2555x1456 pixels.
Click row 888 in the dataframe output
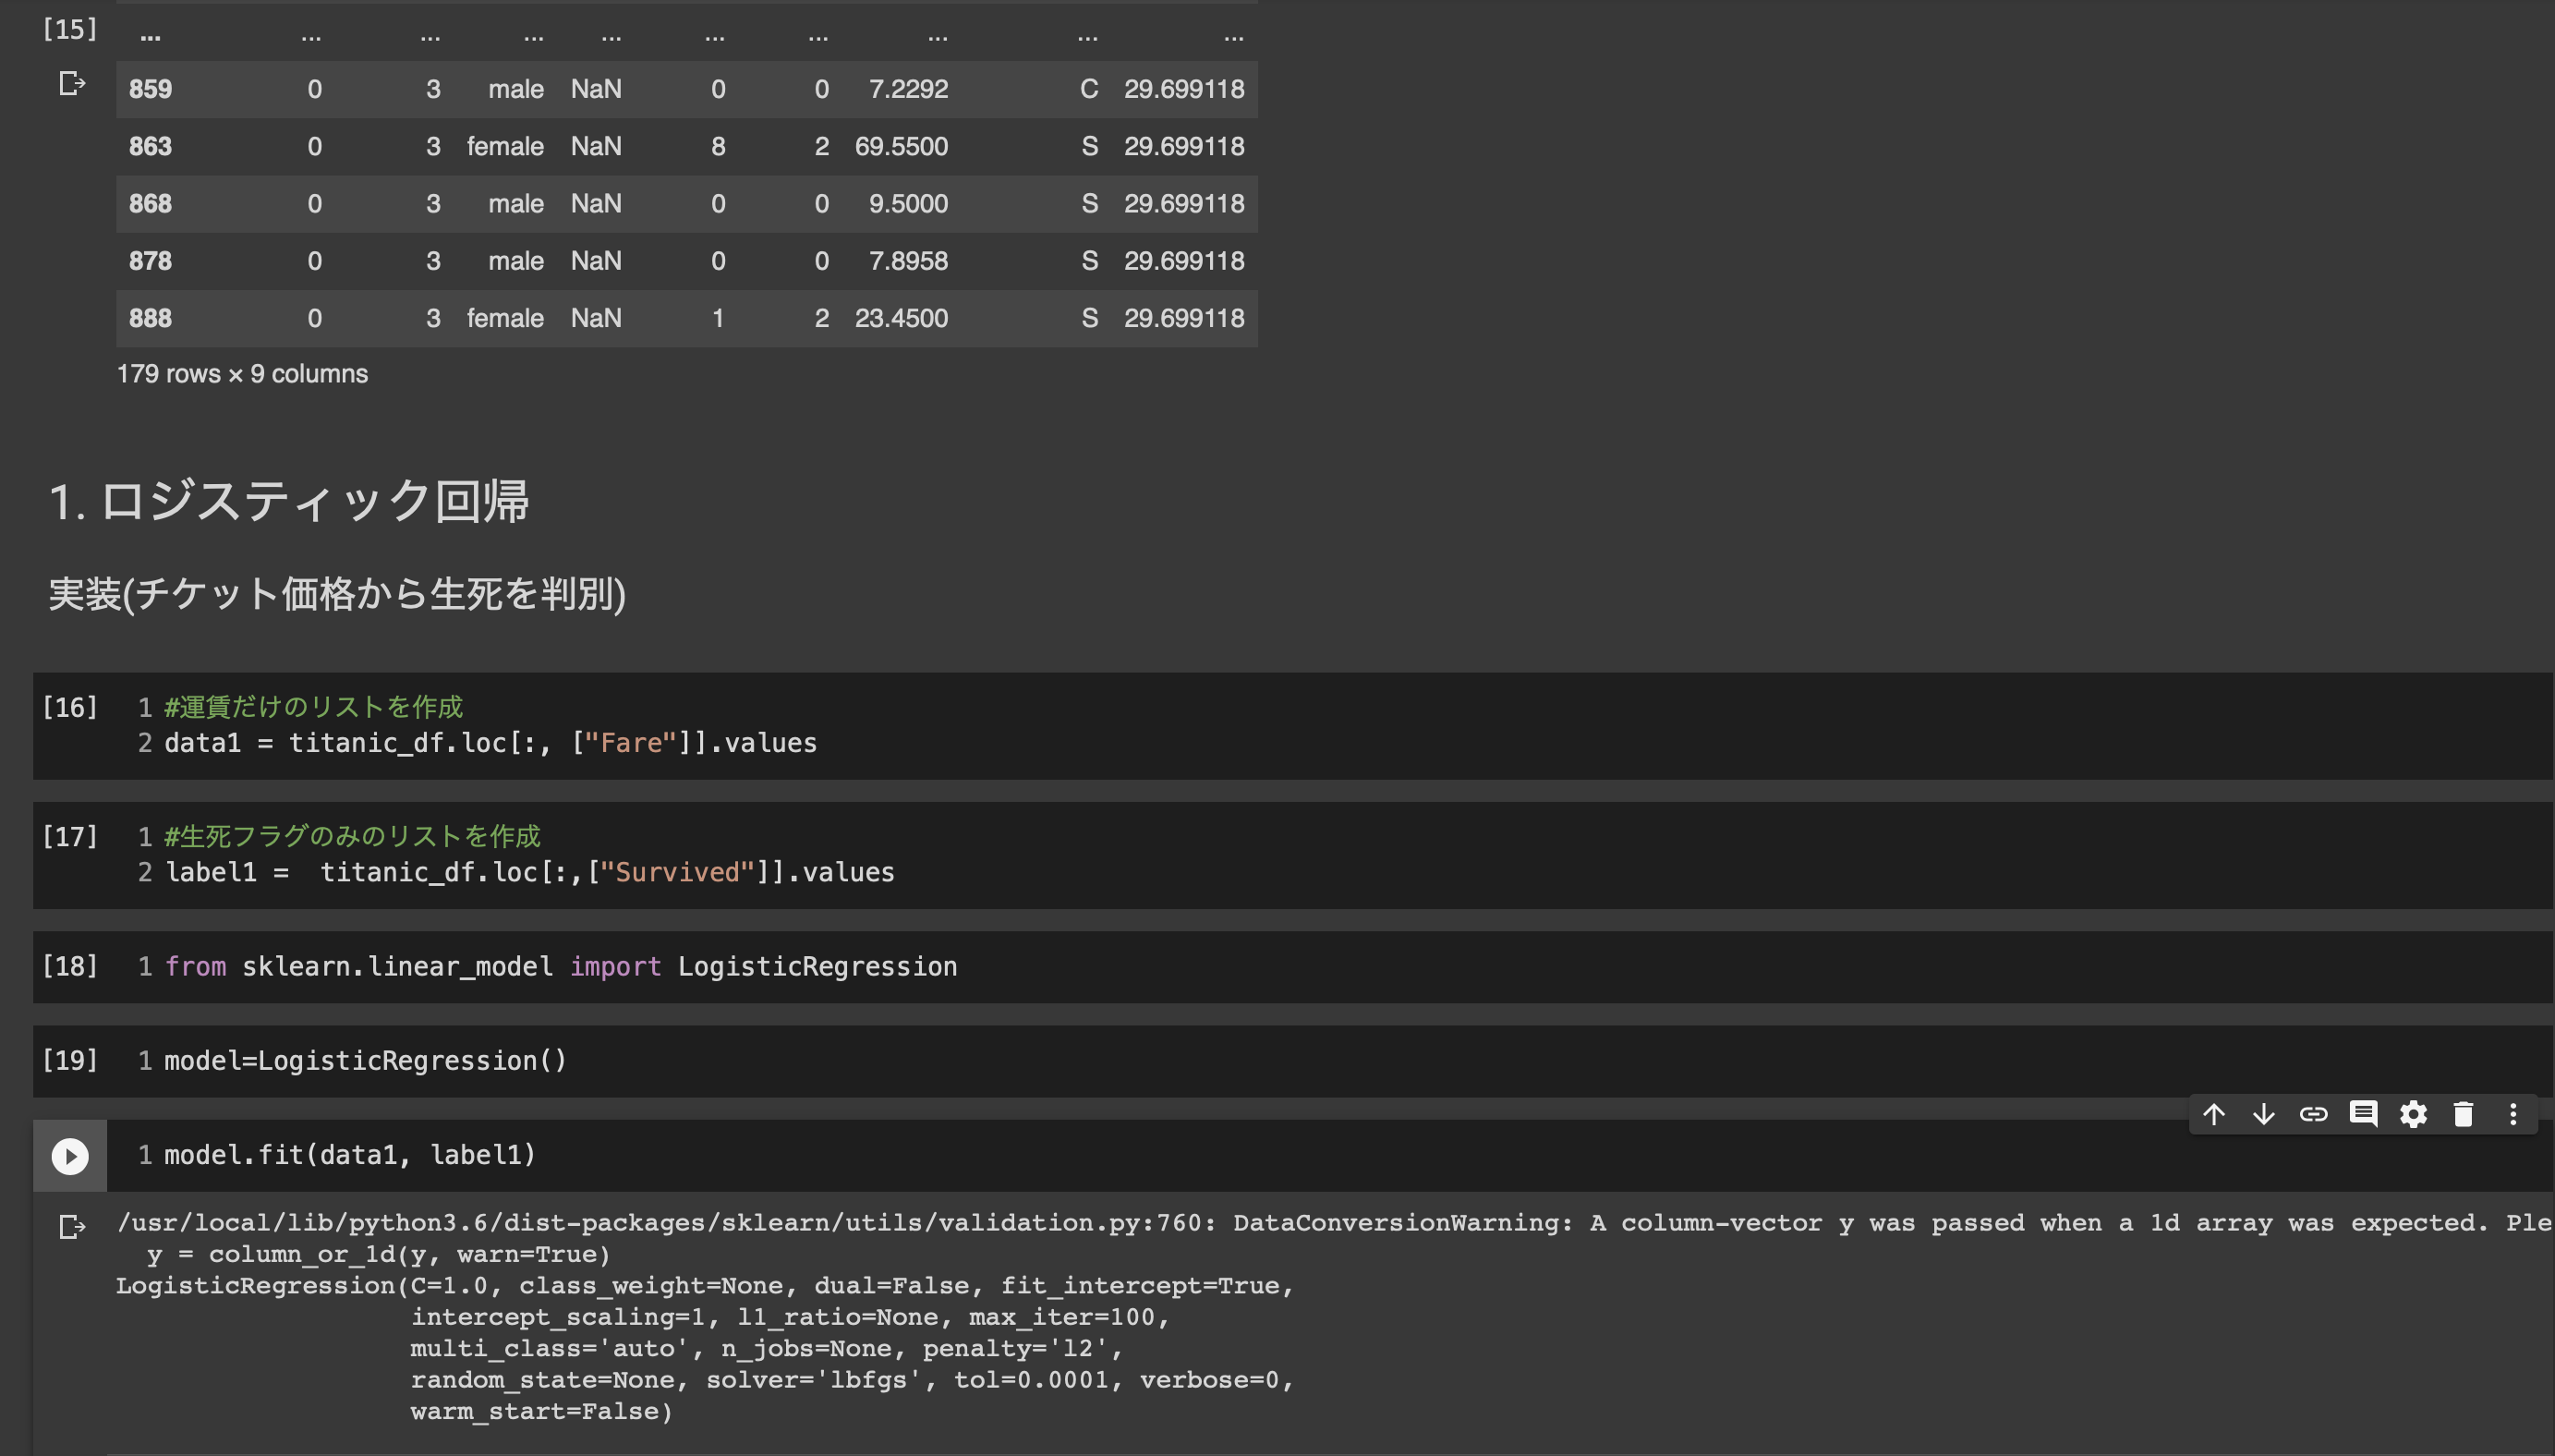(x=685, y=318)
